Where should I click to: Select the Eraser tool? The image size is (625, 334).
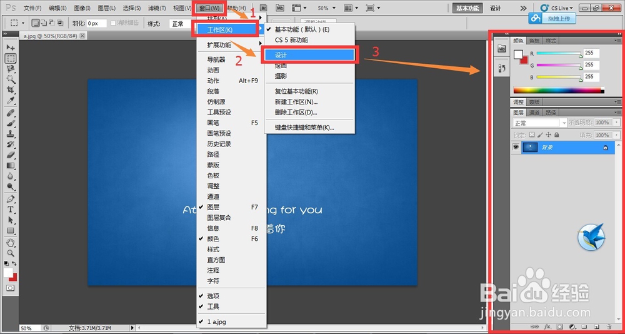(x=11, y=154)
